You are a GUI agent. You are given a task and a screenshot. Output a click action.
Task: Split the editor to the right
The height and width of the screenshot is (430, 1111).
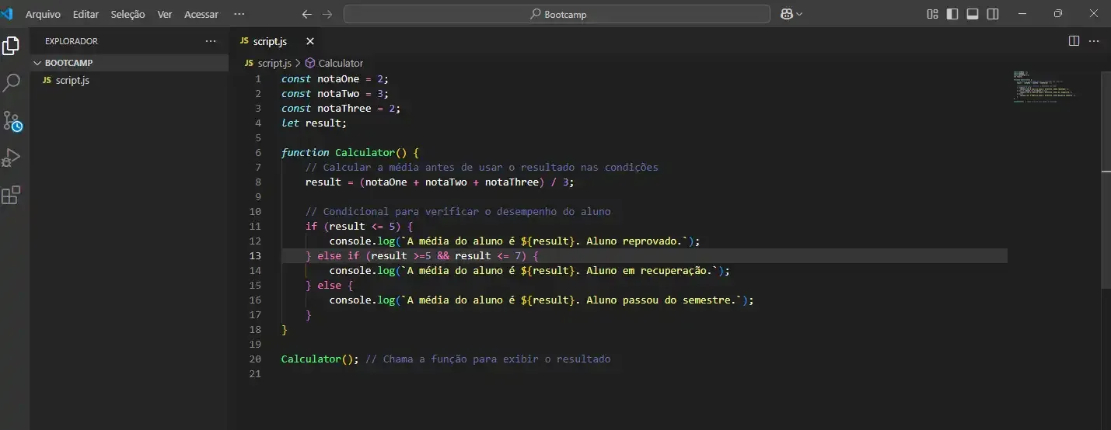click(1074, 40)
